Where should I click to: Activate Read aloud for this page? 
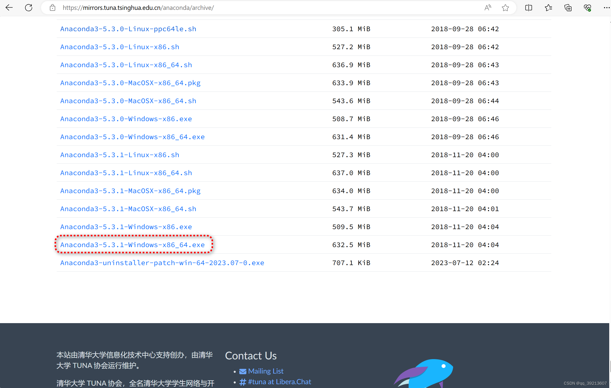(487, 8)
